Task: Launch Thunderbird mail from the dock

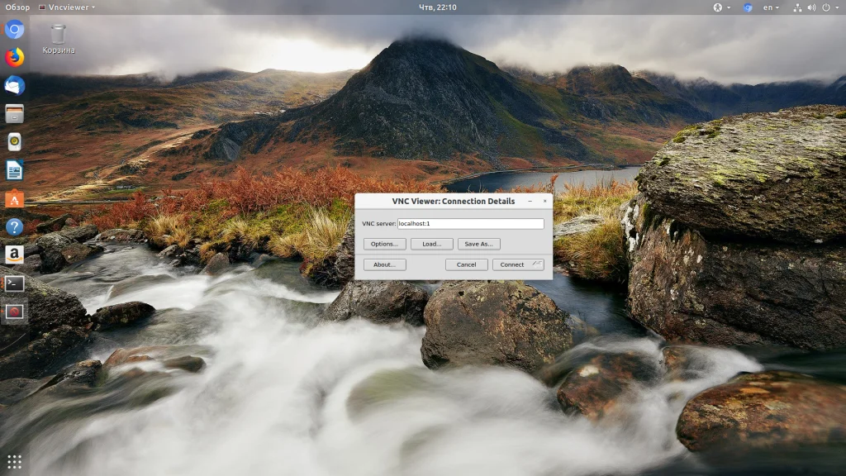Action: (14, 86)
